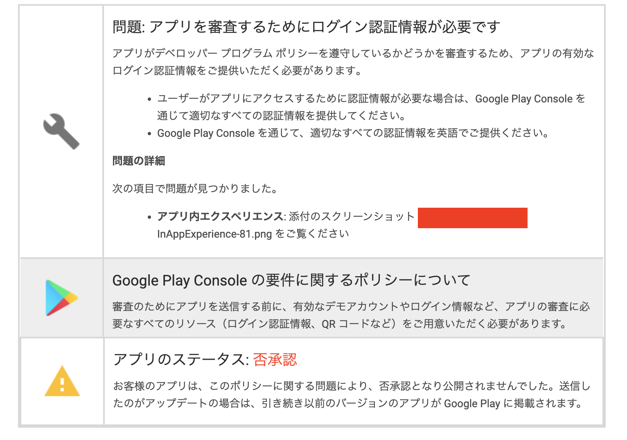
Task: Click the red 否承認 status text
Action: tap(275, 360)
